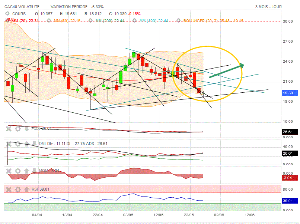Click the ADX 26.61 panel label
This screenshot has width=300, height=224.
[42, 128]
